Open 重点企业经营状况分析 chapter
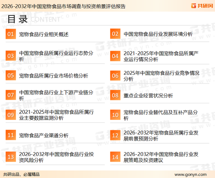 pyautogui.click(x=148, y=96)
